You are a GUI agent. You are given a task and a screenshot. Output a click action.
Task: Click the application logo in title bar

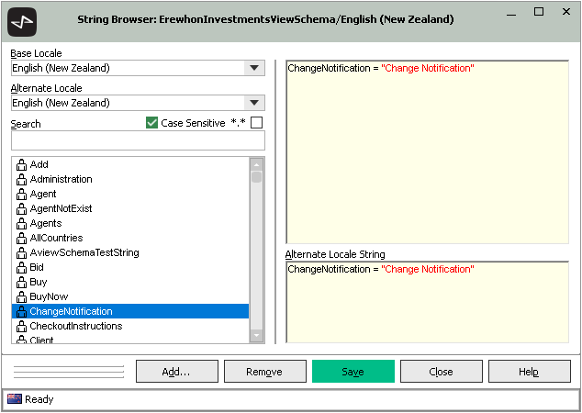click(21, 20)
